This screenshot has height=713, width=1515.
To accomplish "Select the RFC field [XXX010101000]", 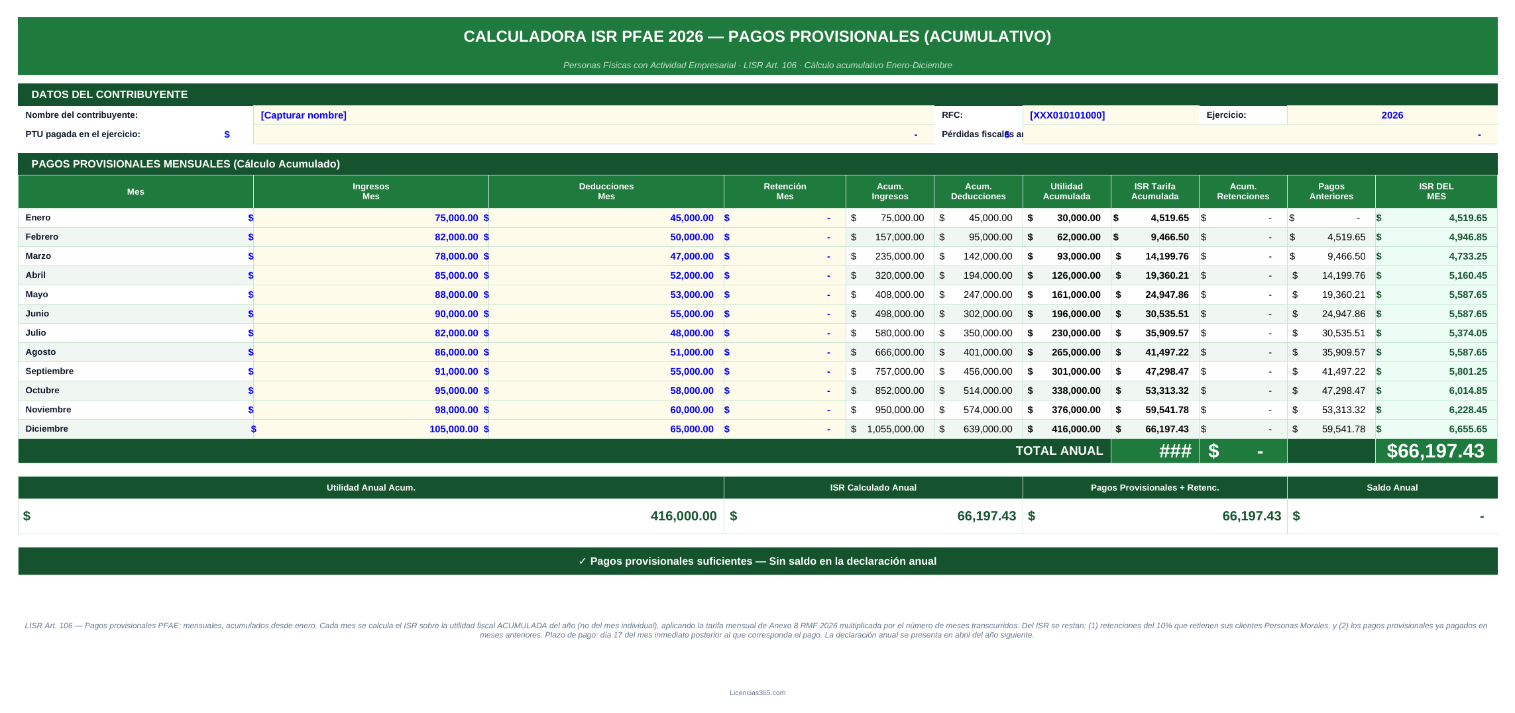I will 1111,115.
